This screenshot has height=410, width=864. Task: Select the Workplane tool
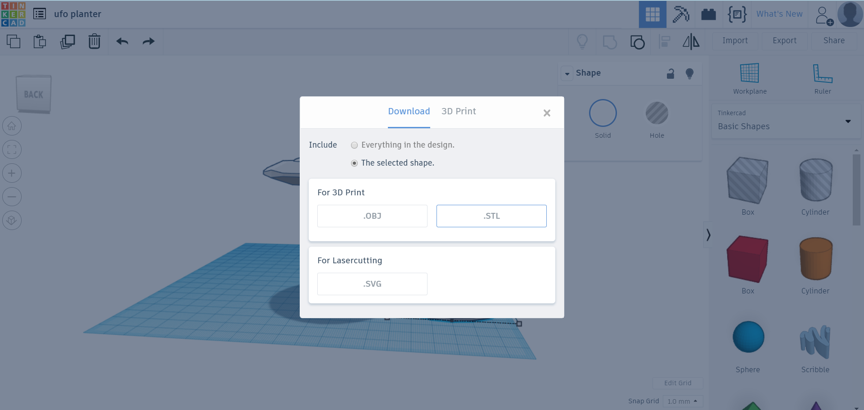click(x=750, y=79)
